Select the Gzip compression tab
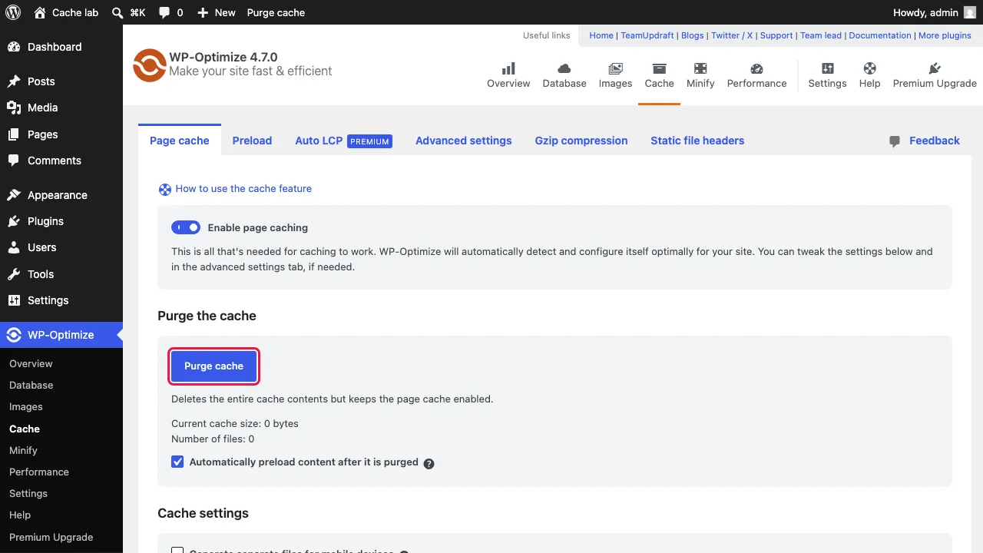983x553 pixels. [581, 141]
